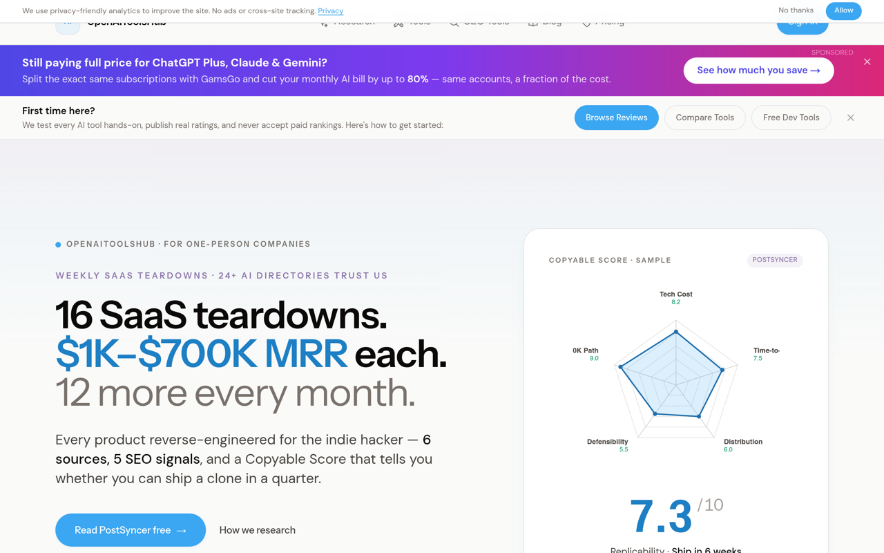Click the bold '6 sources, 5 SEO signals' text
Viewport: 884px width, 553px height.
pyautogui.click(x=243, y=449)
